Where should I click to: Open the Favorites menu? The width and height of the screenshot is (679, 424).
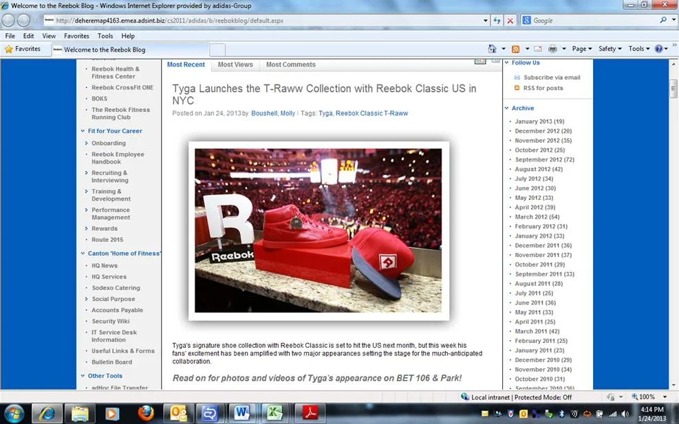[76, 36]
